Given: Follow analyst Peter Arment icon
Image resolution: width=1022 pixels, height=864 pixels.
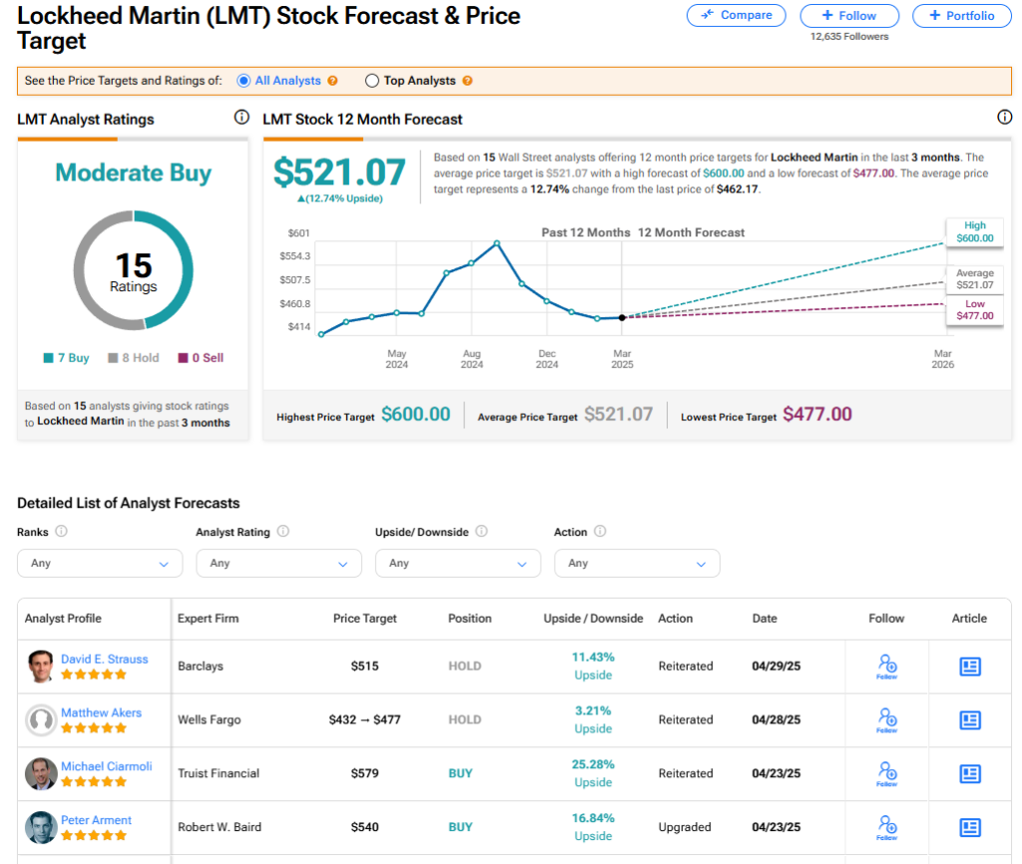Looking at the screenshot, I should tap(887, 827).
